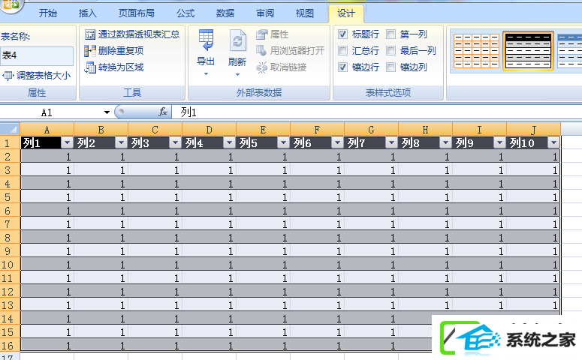The width and height of the screenshot is (582, 360).
Task: Switch to the 数据 (Data) tab
Action: pyautogui.click(x=225, y=13)
